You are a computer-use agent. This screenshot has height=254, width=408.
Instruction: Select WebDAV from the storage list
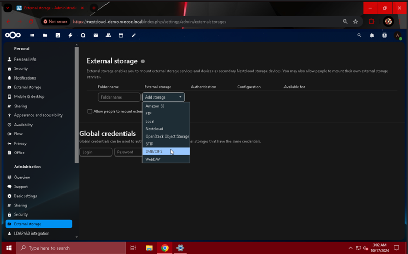pyautogui.click(x=166, y=159)
